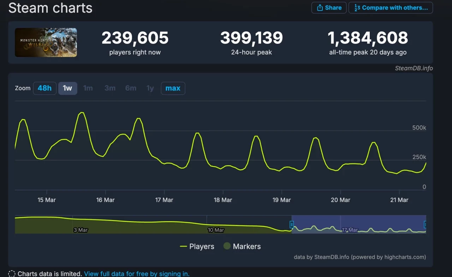Select the 1w zoom range
The image size is (452, 277).
tap(67, 88)
